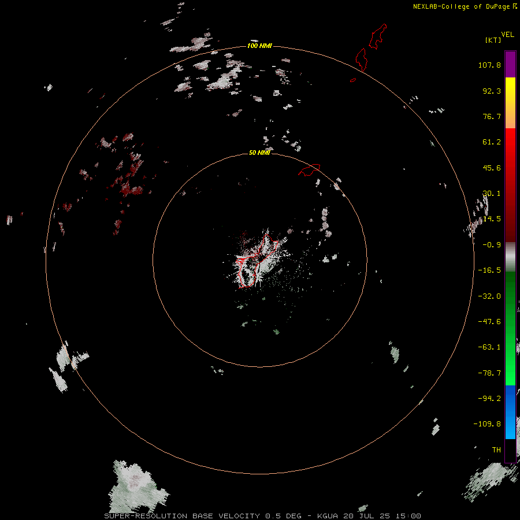Pick the blue segment of the velocity scale
Viewport: 520px width, 520px height.
point(510,412)
